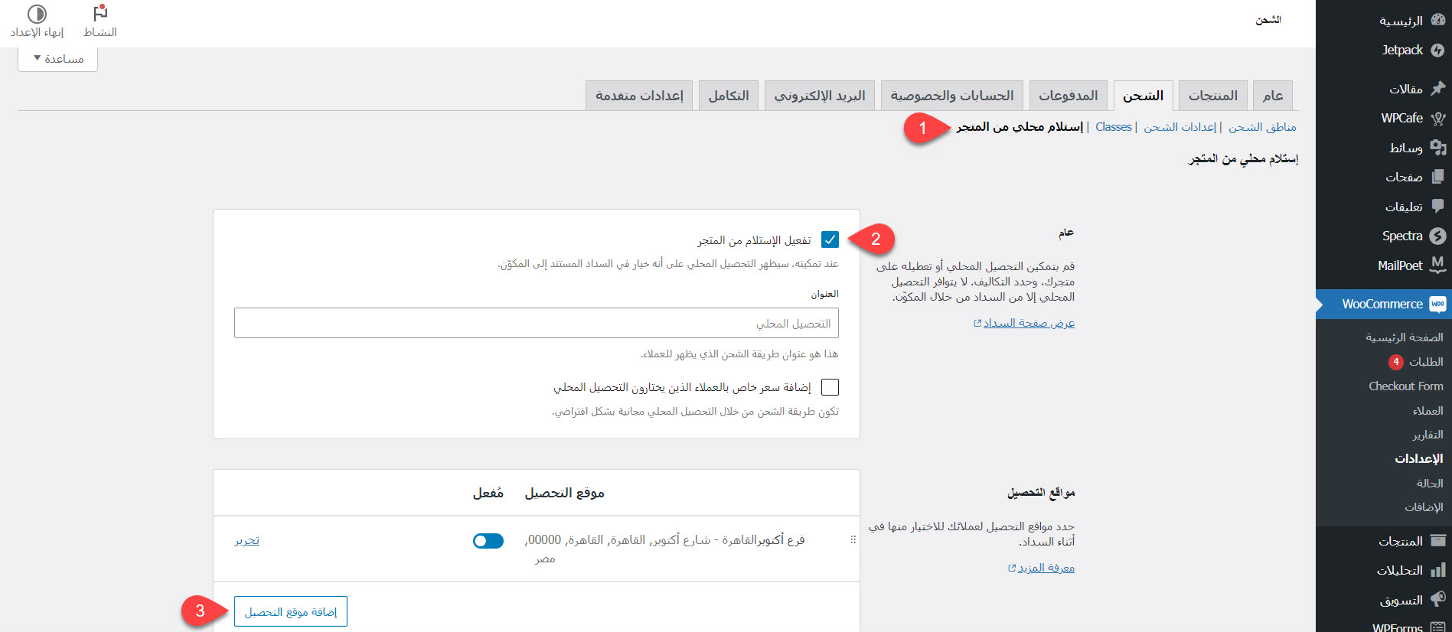
Task: Open the Orders submenu item with badge
Action: click(x=1425, y=362)
